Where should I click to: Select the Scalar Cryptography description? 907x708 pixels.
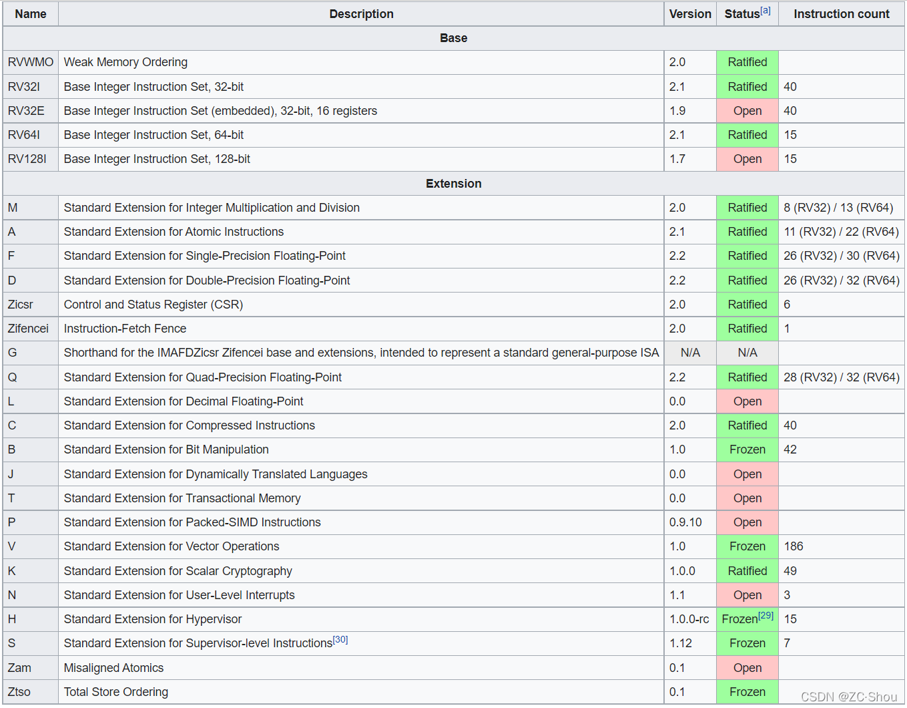tap(178, 571)
